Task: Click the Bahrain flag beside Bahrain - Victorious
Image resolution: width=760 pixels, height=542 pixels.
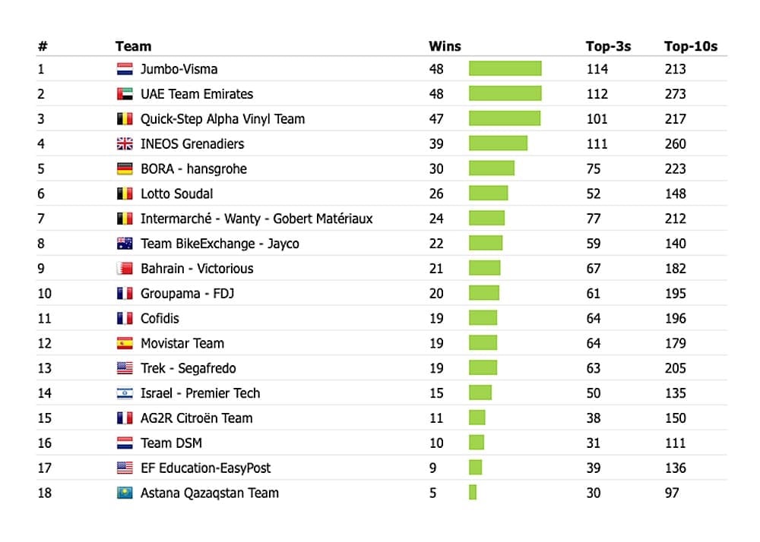Action: click(125, 269)
